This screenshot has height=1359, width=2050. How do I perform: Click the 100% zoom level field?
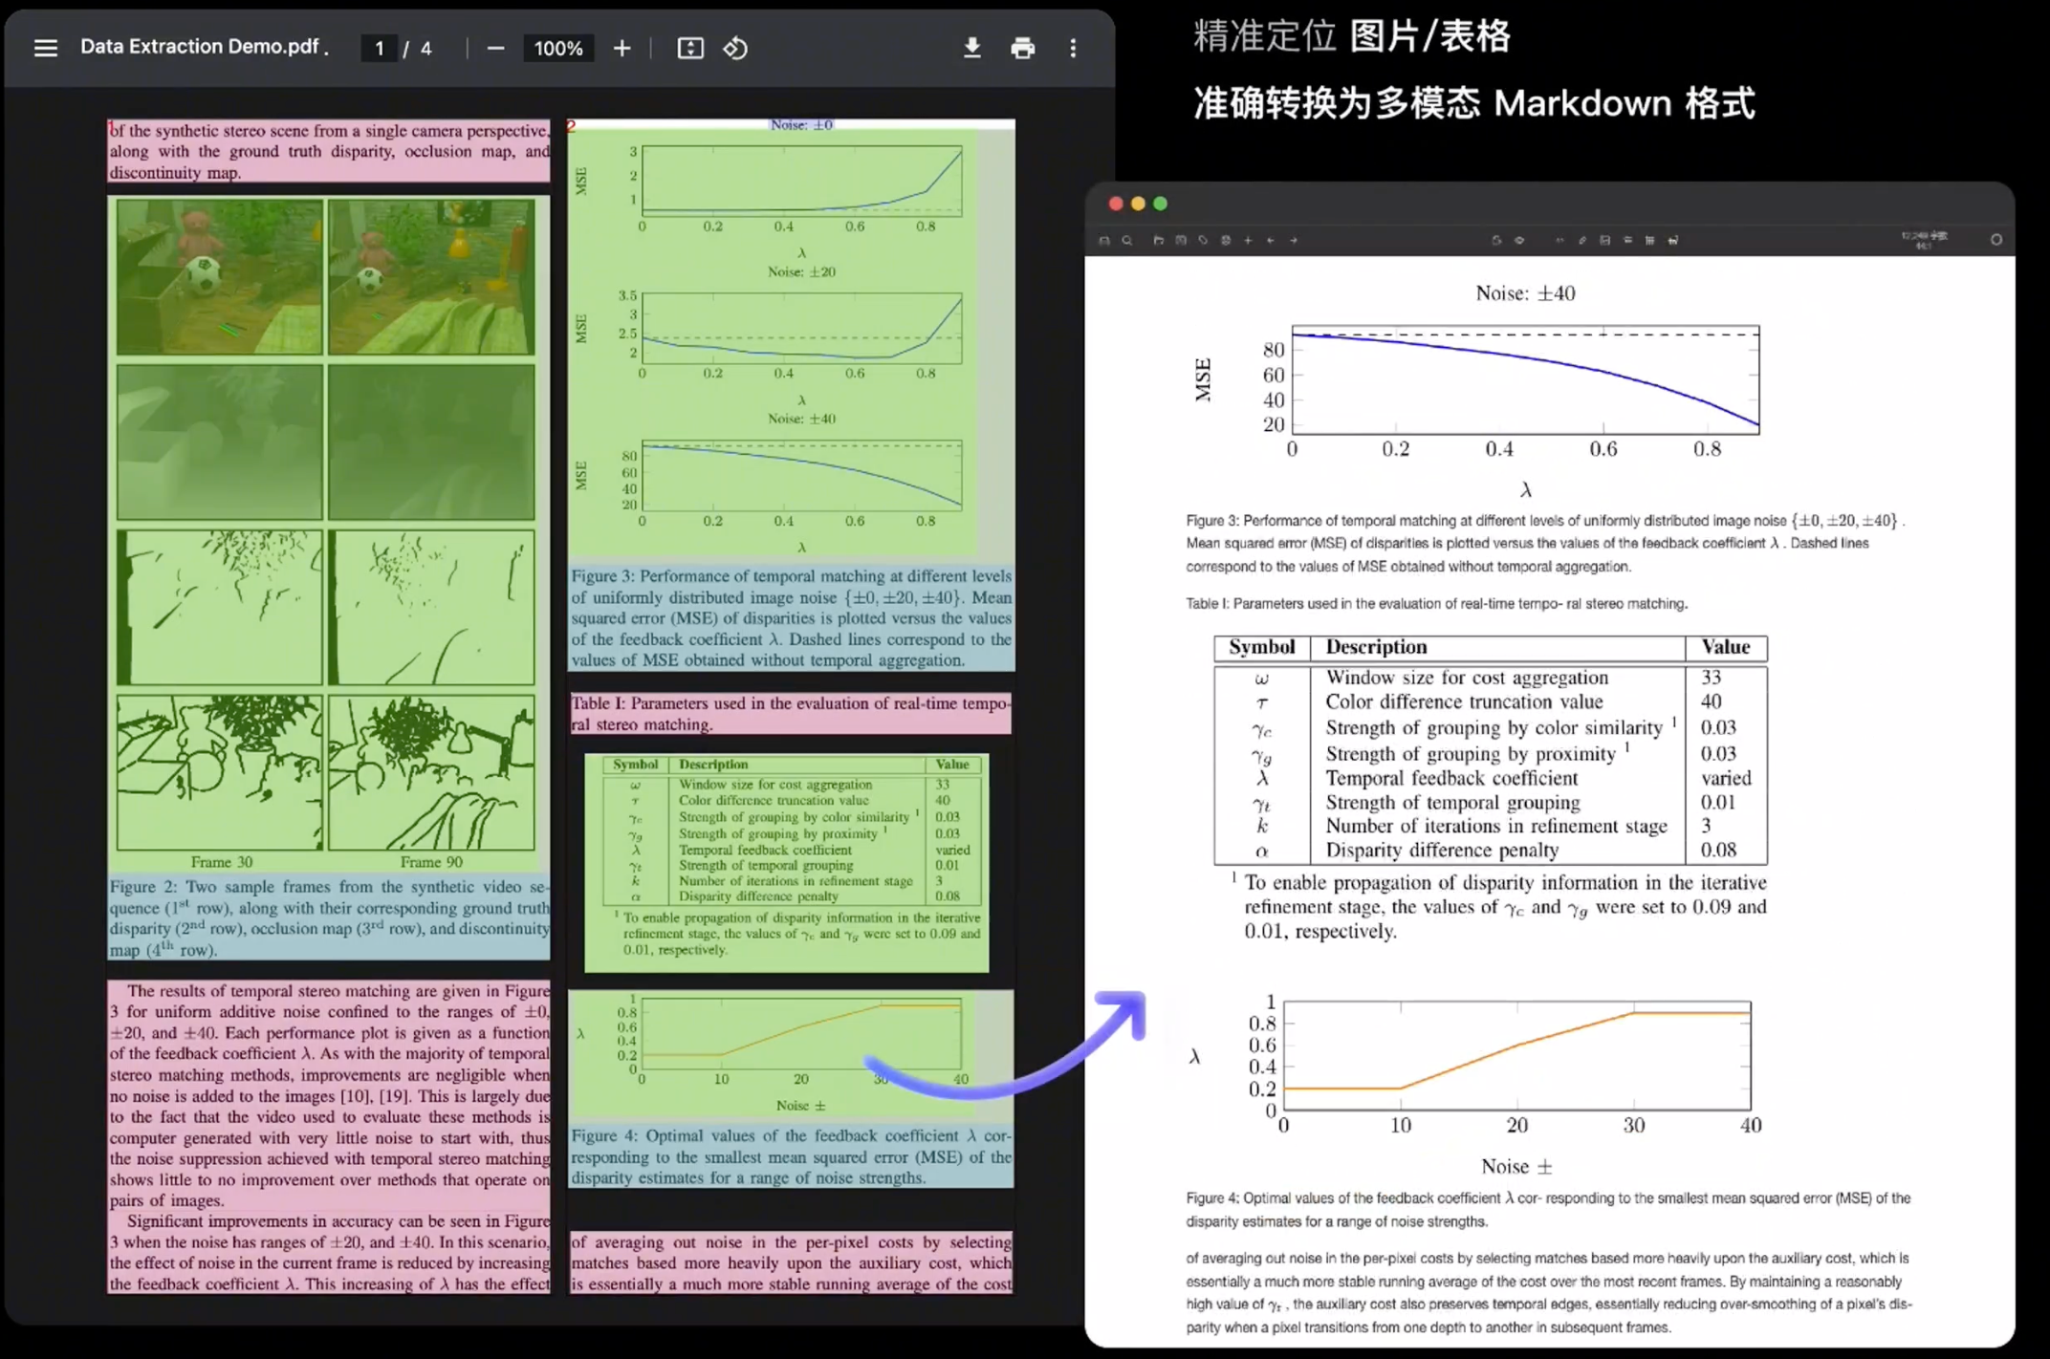click(x=558, y=49)
